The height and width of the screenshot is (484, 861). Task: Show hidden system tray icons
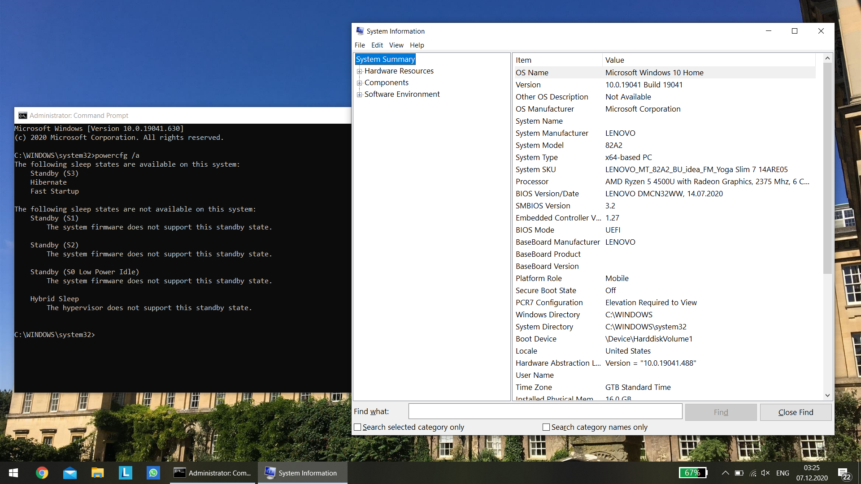coord(725,473)
